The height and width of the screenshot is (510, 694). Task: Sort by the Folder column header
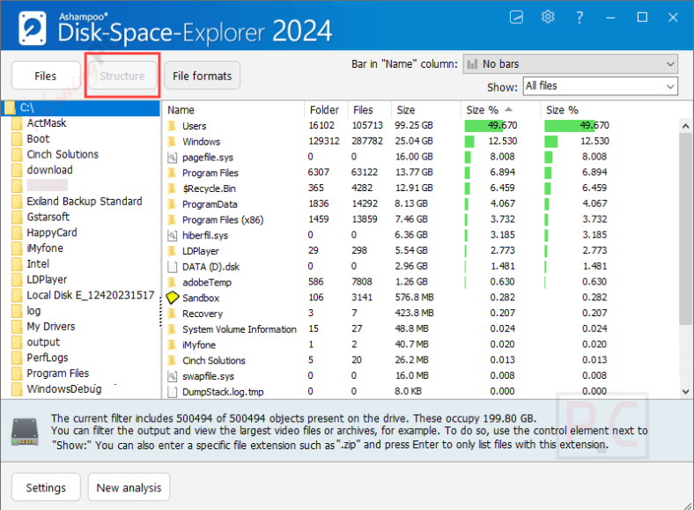click(325, 110)
